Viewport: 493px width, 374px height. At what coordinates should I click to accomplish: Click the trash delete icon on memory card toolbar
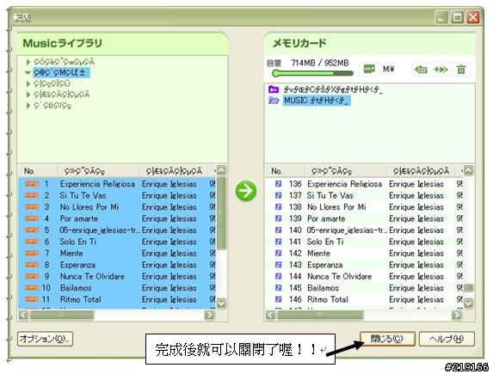click(461, 69)
